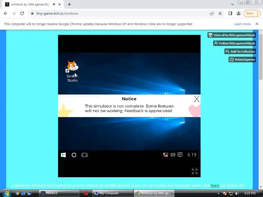Click the Notice message text
Viewport: 263px width, 197px height.
[x=129, y=109]
